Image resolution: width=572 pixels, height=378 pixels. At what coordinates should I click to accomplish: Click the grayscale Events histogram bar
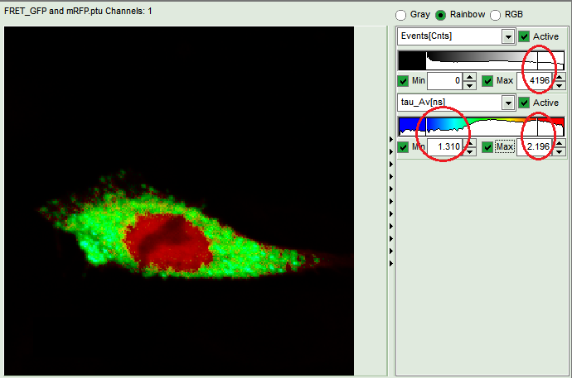point(481,60)
